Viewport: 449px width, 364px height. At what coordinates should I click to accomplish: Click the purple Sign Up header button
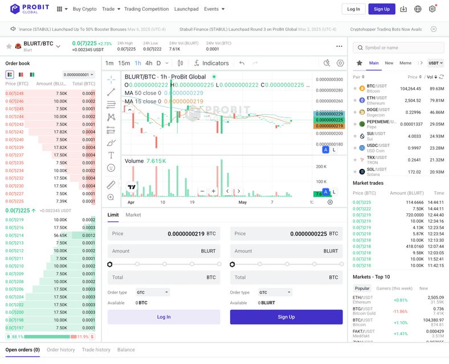381,9
